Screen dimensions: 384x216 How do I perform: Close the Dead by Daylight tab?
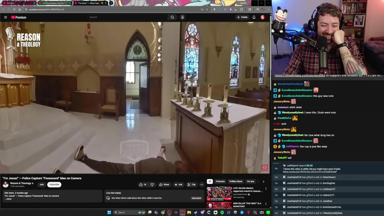(x=70, y=3)
